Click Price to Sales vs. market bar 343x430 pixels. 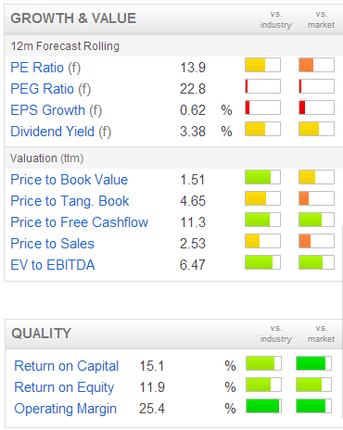[x=316, y=241]
